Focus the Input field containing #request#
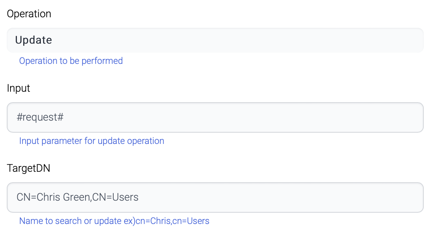Viewport: 435px width, 236px height. [x=215, y=117]
